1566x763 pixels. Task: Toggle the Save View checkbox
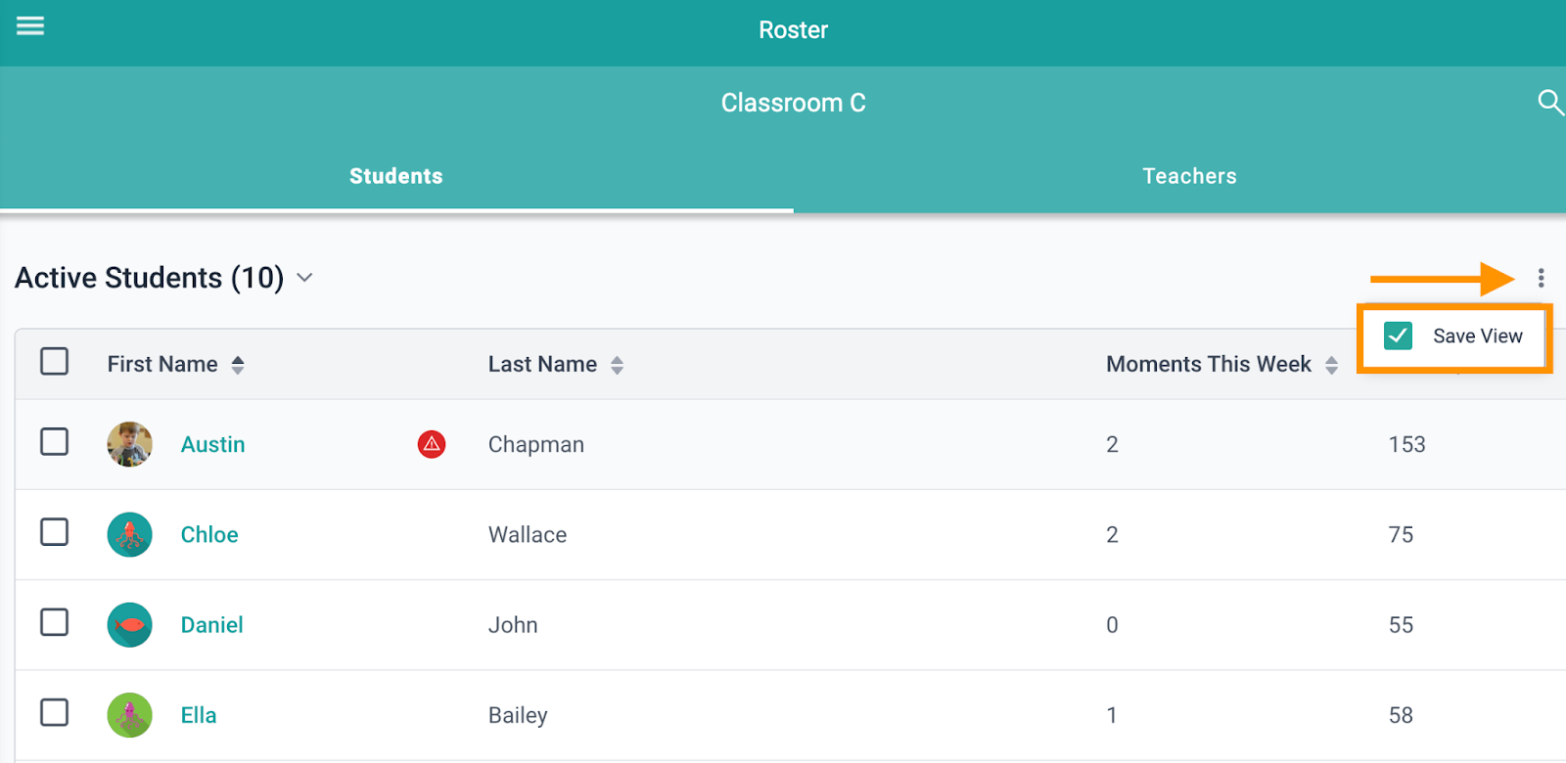[1398, 336]
